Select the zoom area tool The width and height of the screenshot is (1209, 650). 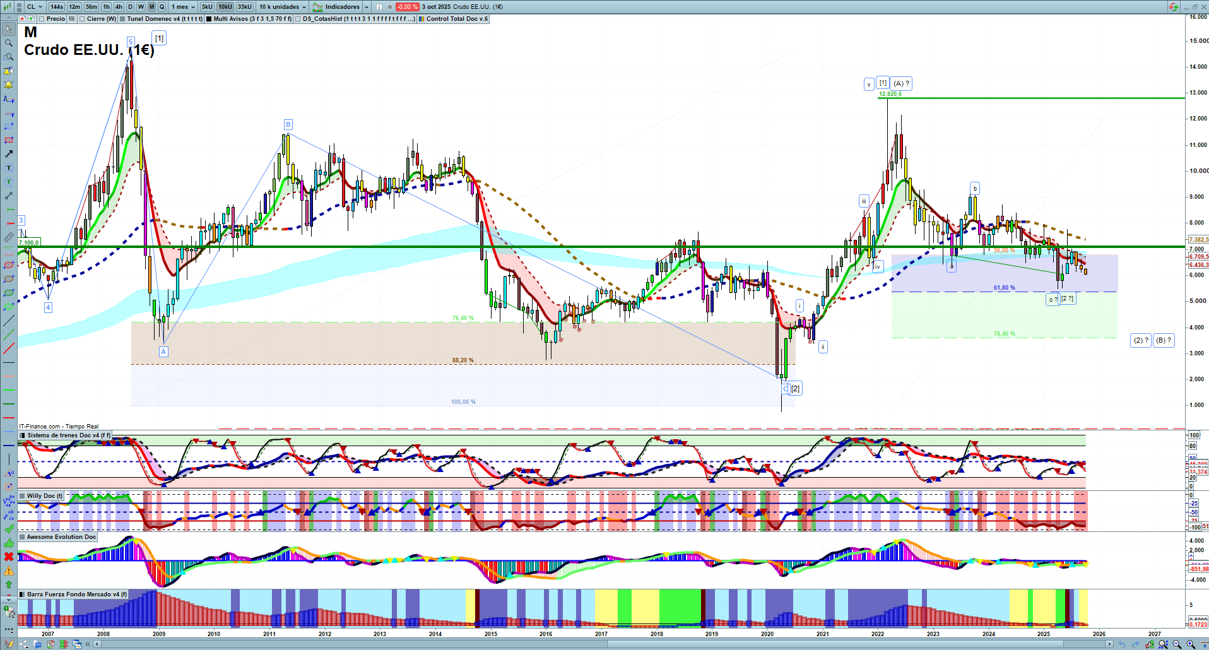click(x=9, y=57)
